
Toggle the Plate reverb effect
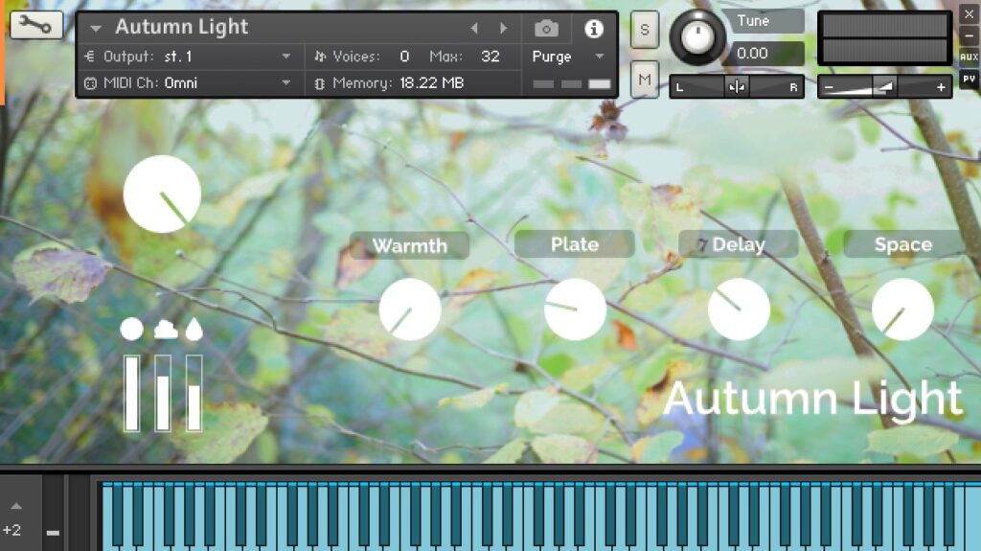[x=575, y=244]
